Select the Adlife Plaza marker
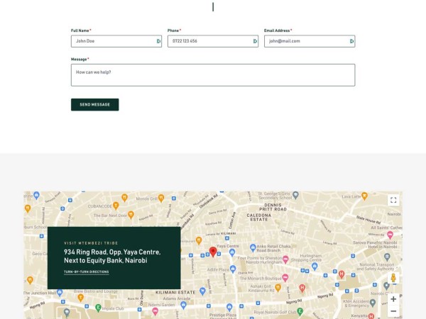The width and height of the screenshot is (426, 319). pos(233,269)
